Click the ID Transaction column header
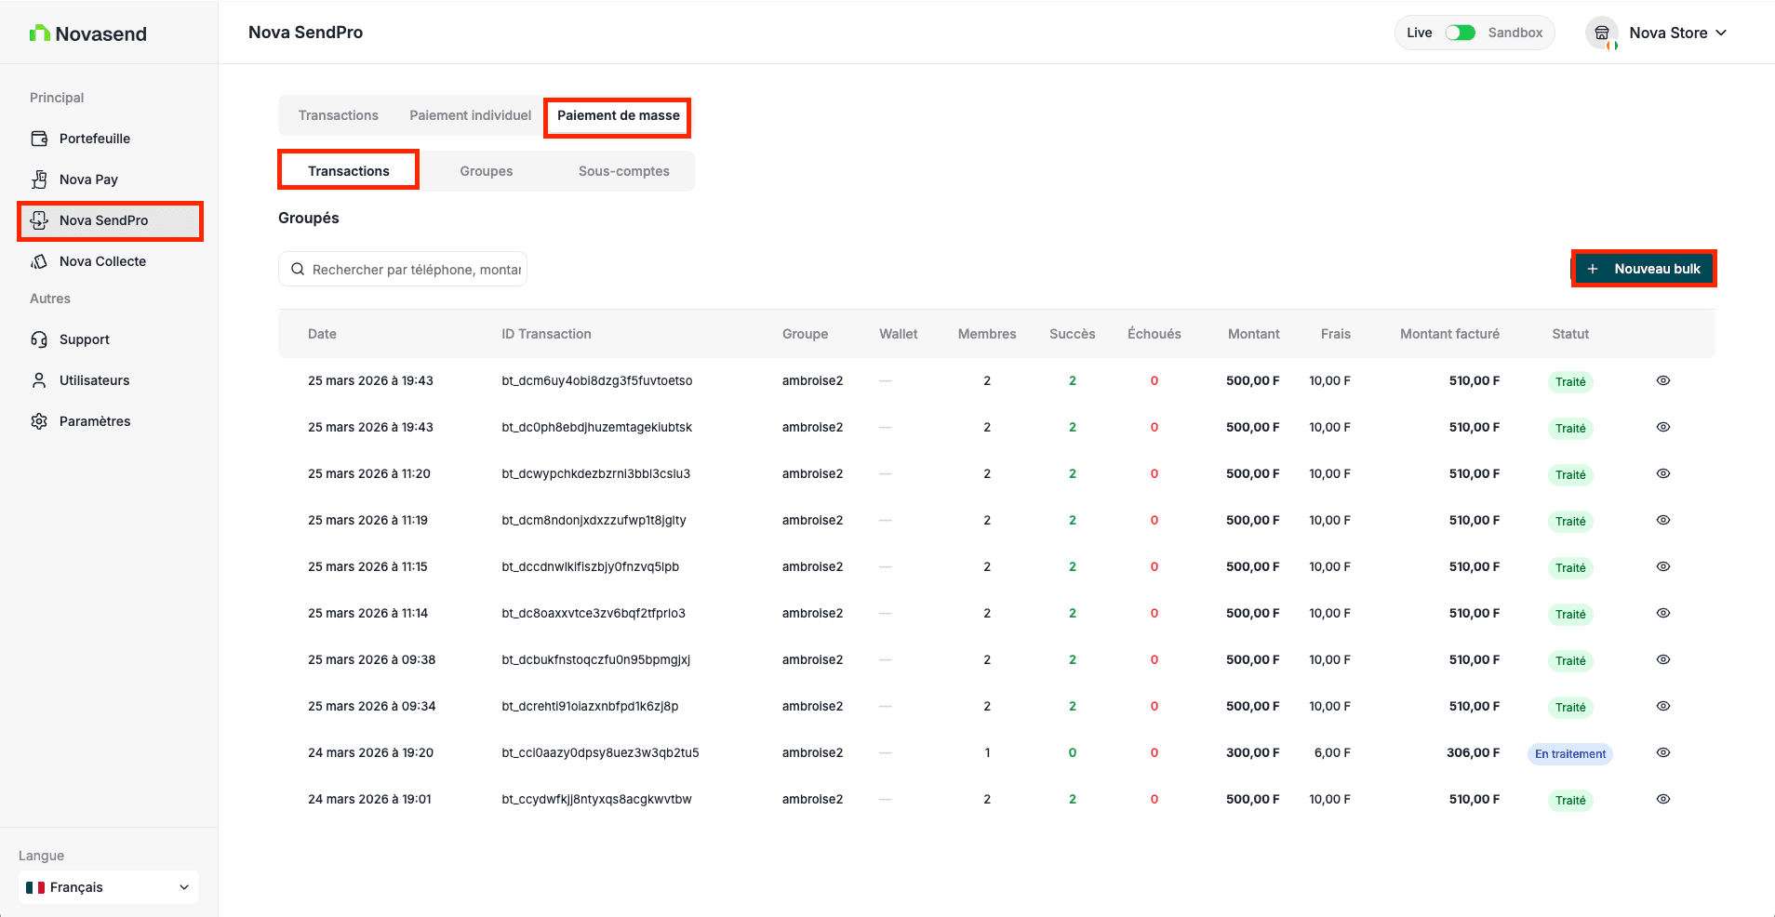Viewport: 1775px width, 917px height. 546,334
